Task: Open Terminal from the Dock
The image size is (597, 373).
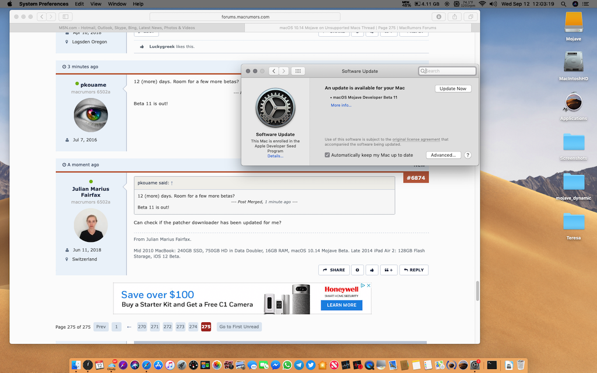Action: (492, 365)
